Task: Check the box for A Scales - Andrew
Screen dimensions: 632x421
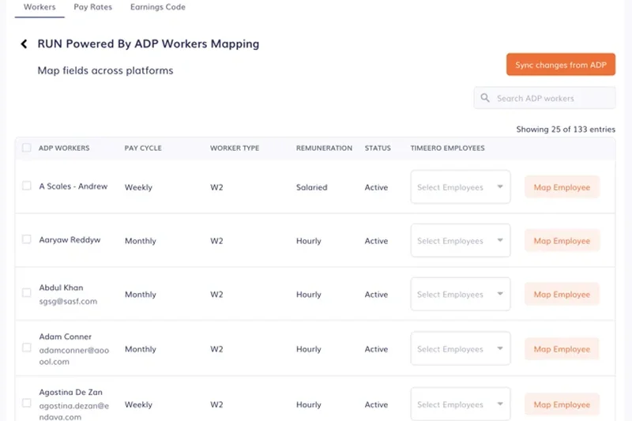Action: (x=27, y=186)
